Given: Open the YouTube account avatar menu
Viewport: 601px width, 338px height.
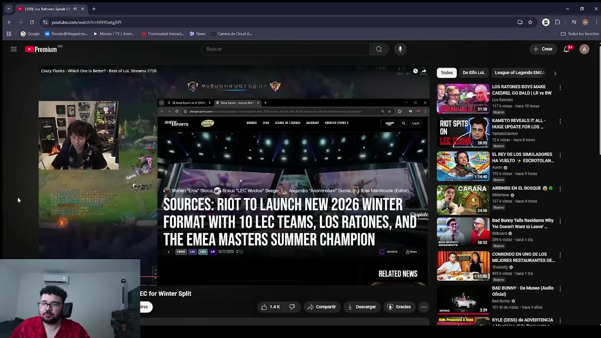Looking at the screenshot, I should [x=584, y=49].
